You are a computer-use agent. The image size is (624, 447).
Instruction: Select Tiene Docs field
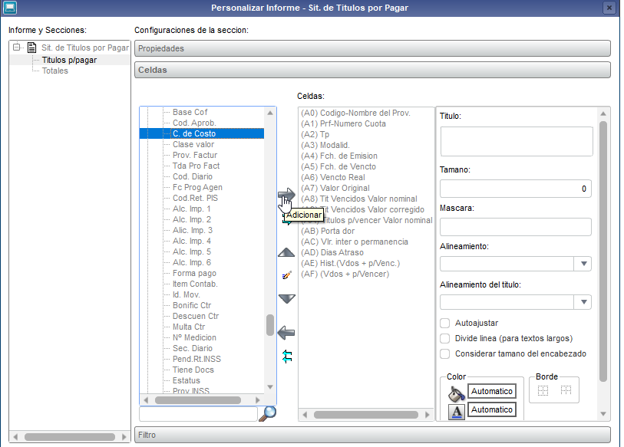point(193,370)
